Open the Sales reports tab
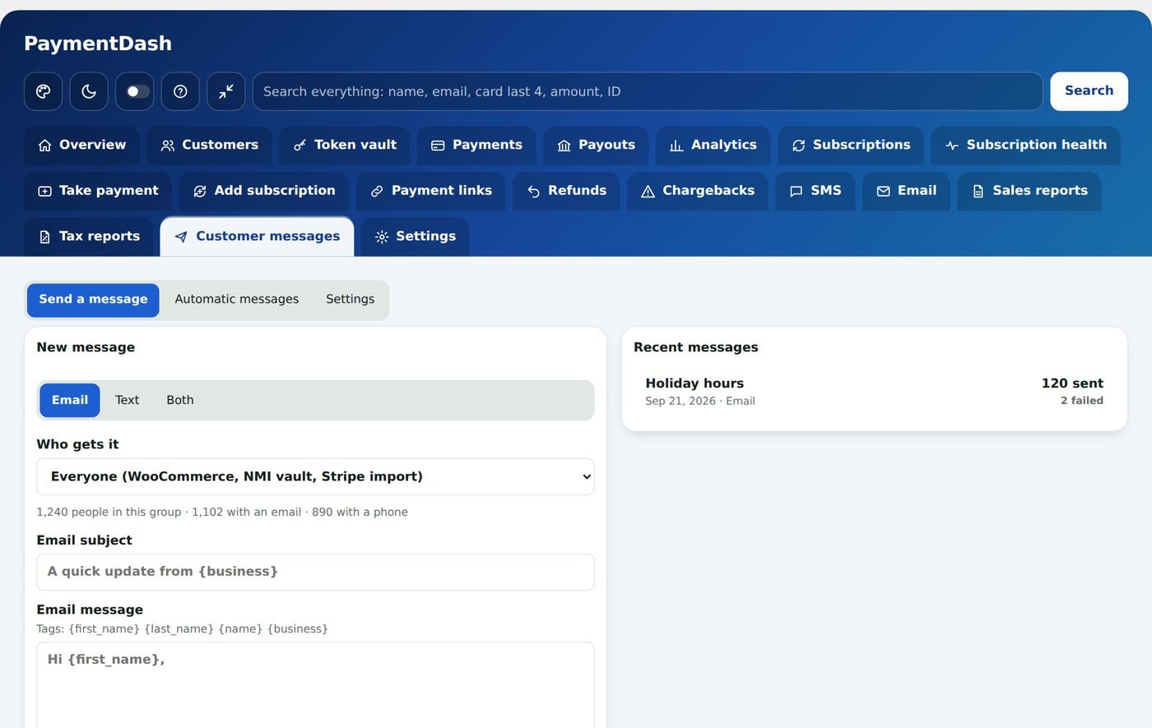This screenshot has height=728, width=1152. (1029, 191)
